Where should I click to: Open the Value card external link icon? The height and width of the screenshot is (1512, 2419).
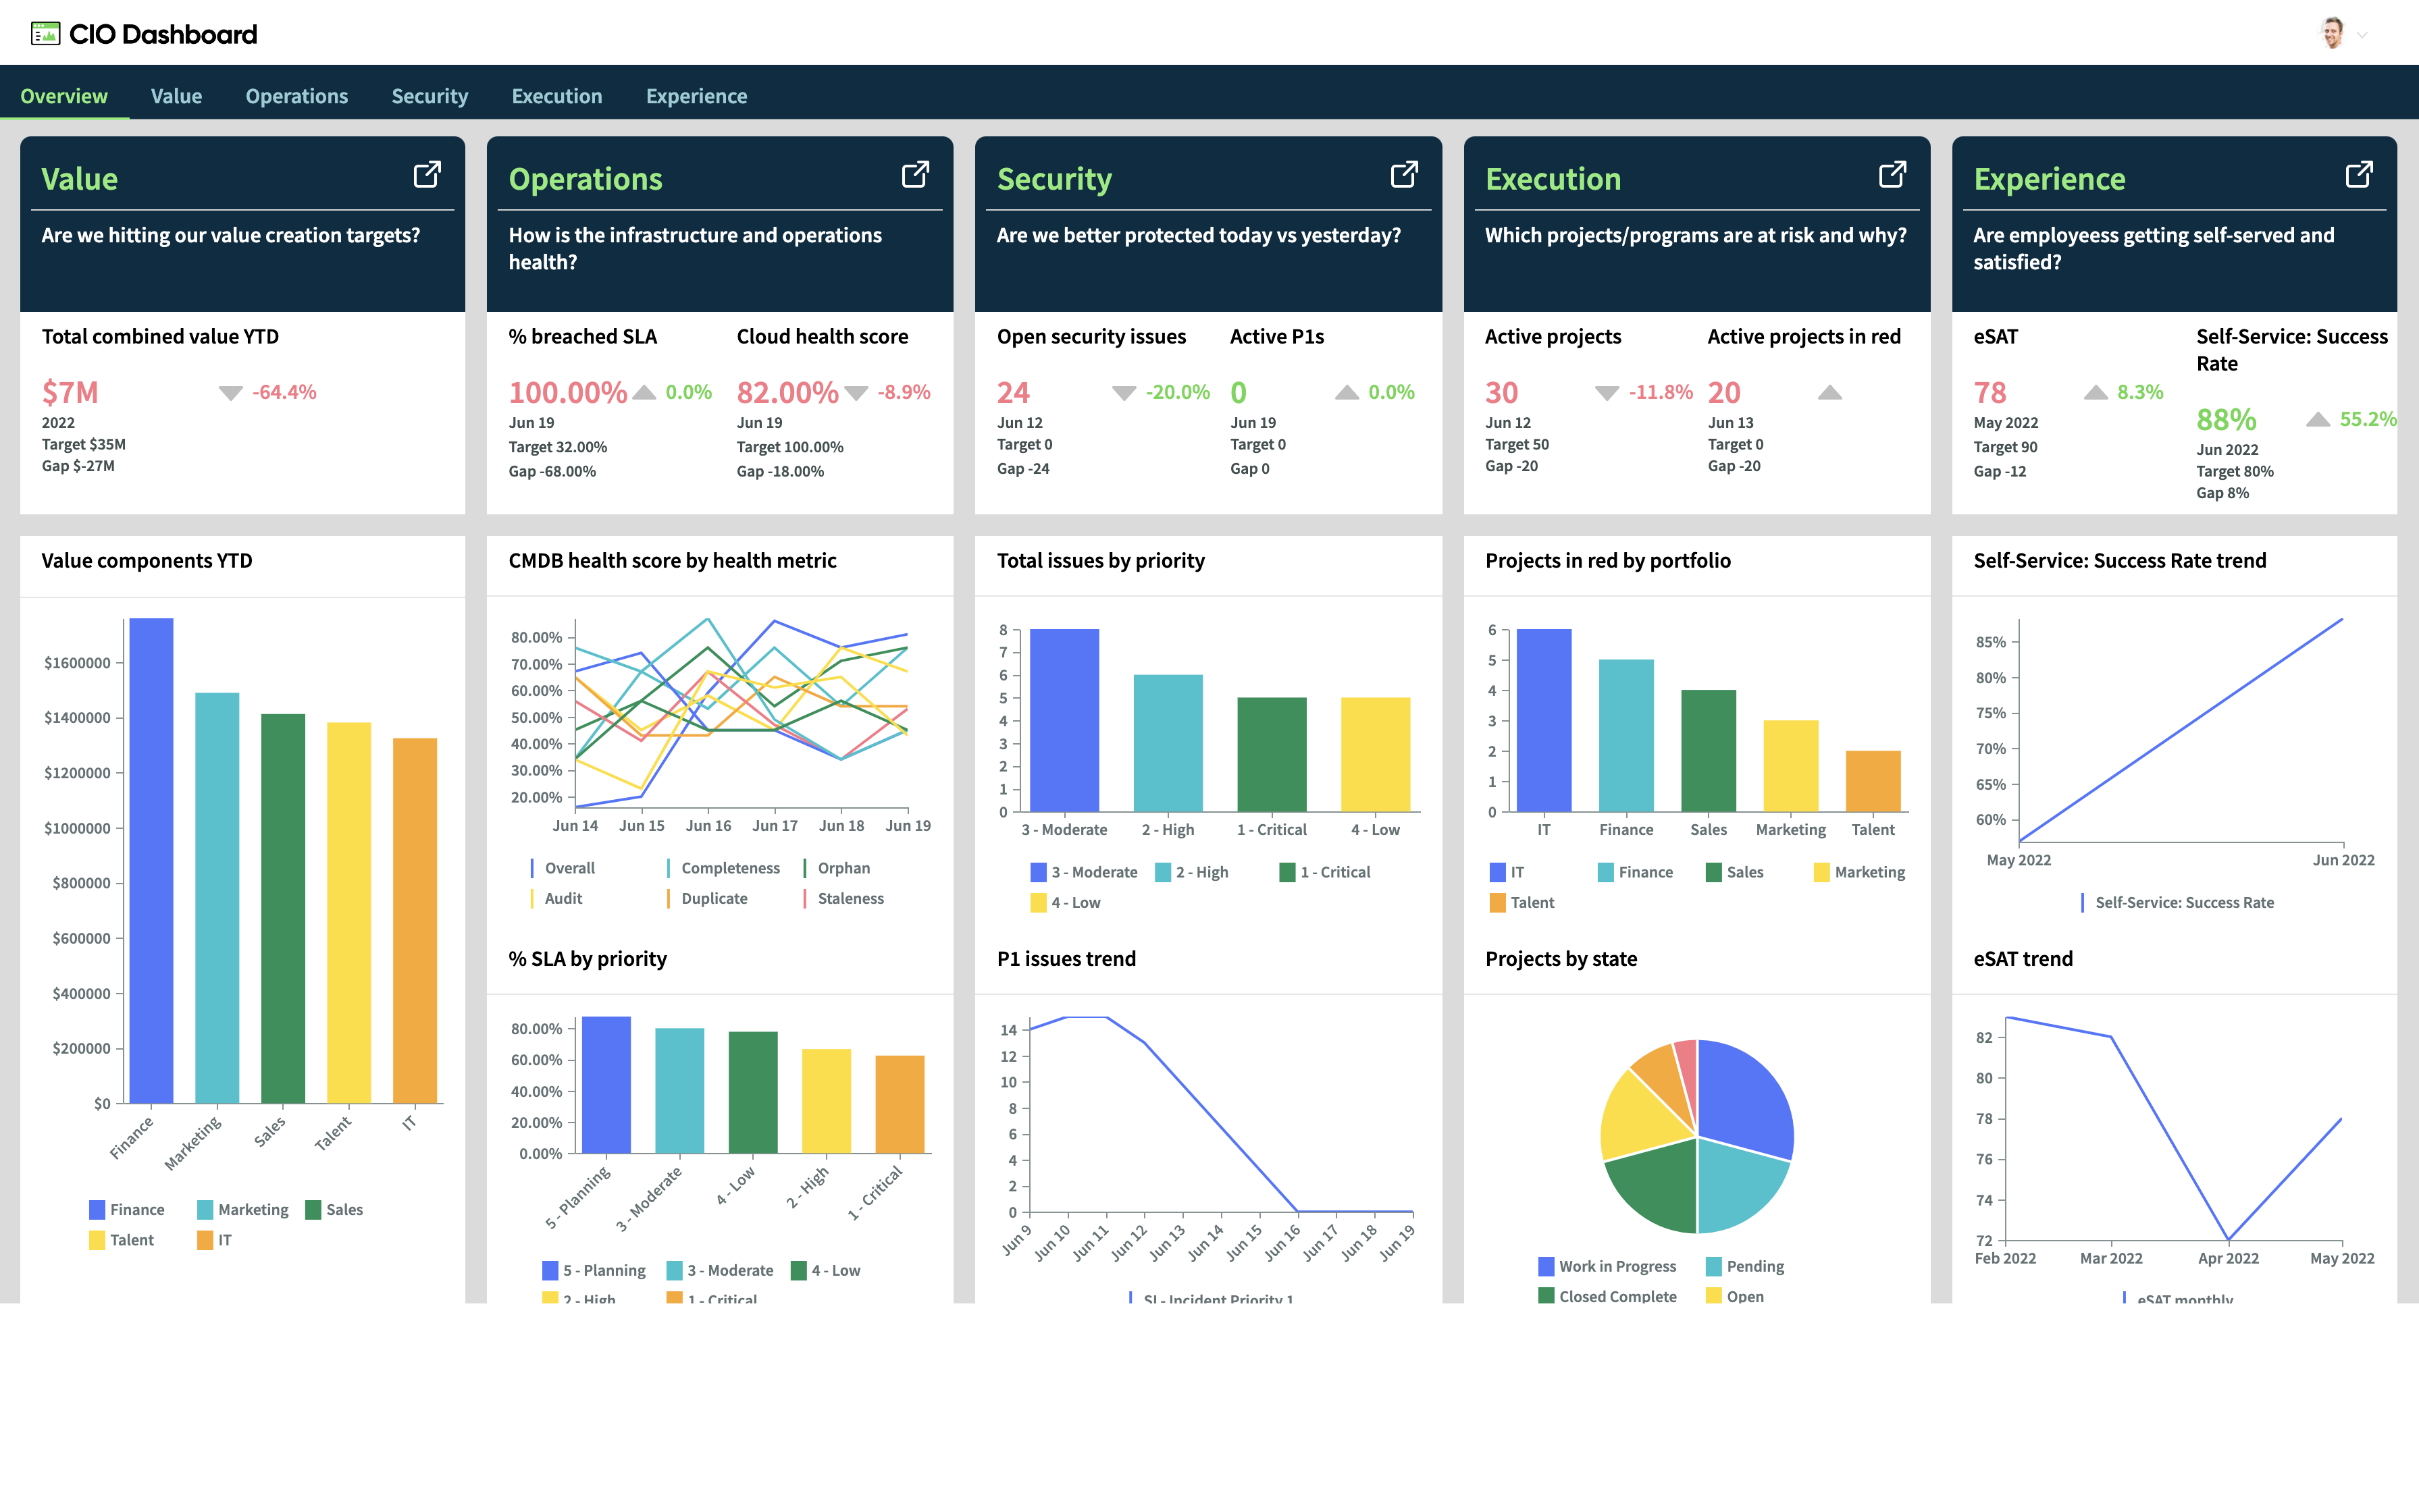pos(427,175)
